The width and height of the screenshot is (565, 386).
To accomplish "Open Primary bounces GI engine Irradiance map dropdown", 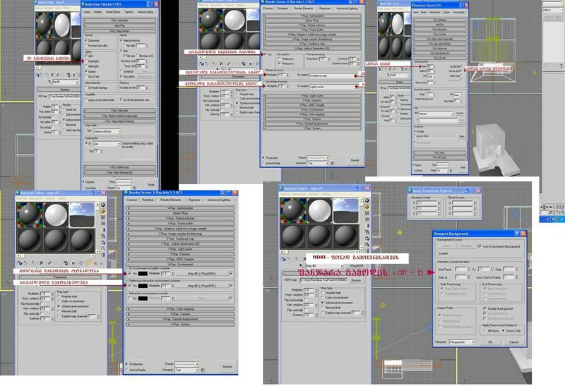I will pyautogui.click(x=333, y=76).
